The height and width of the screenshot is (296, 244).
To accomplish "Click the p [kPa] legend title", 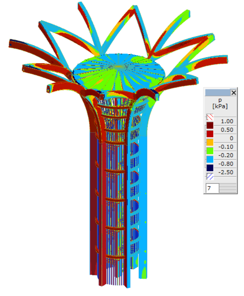I will 220,103.
